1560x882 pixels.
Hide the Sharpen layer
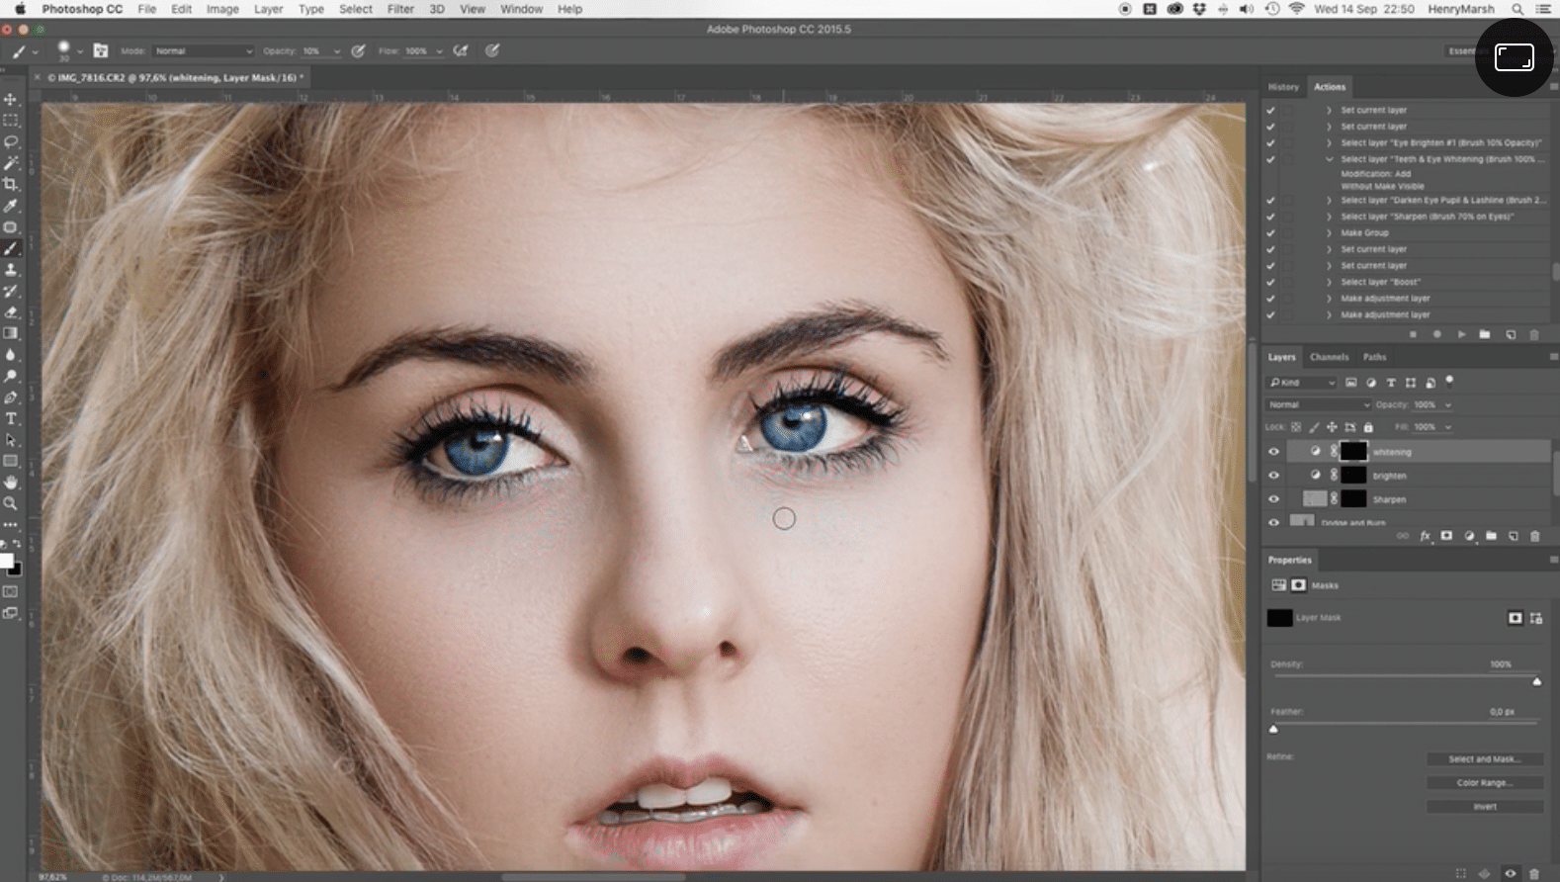point(1273,499)
